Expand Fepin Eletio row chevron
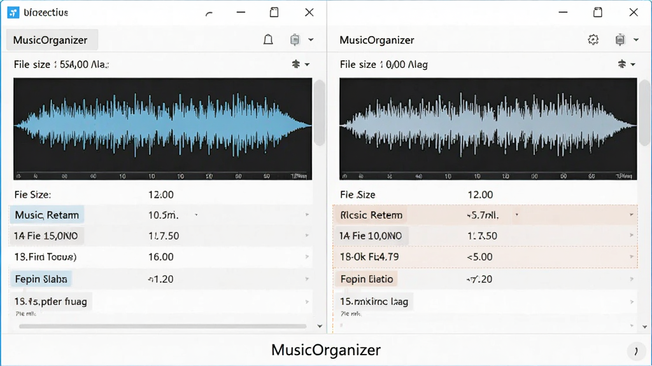652x366 pixels. click(x=631, y=279)
